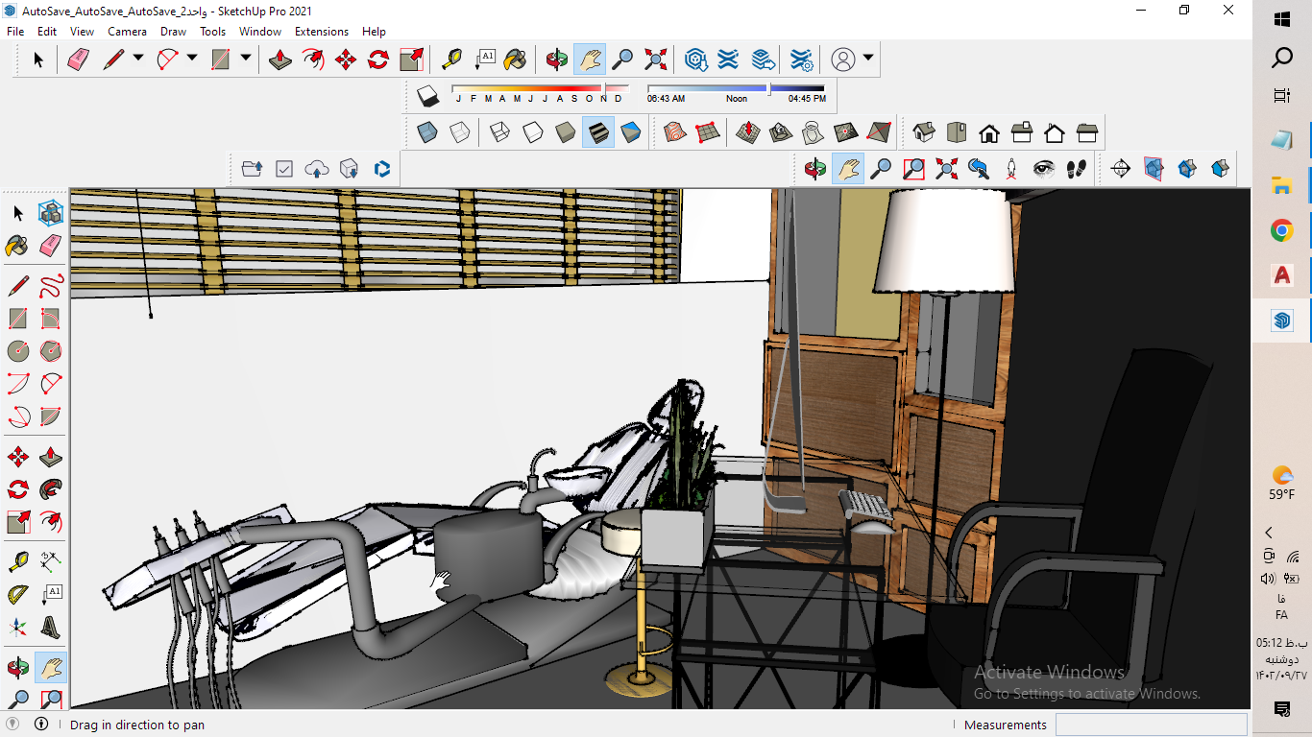Click inside the Measurements input field

tap(1151, 725)
